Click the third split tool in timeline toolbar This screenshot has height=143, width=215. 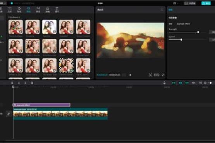(x=25, y=83)
